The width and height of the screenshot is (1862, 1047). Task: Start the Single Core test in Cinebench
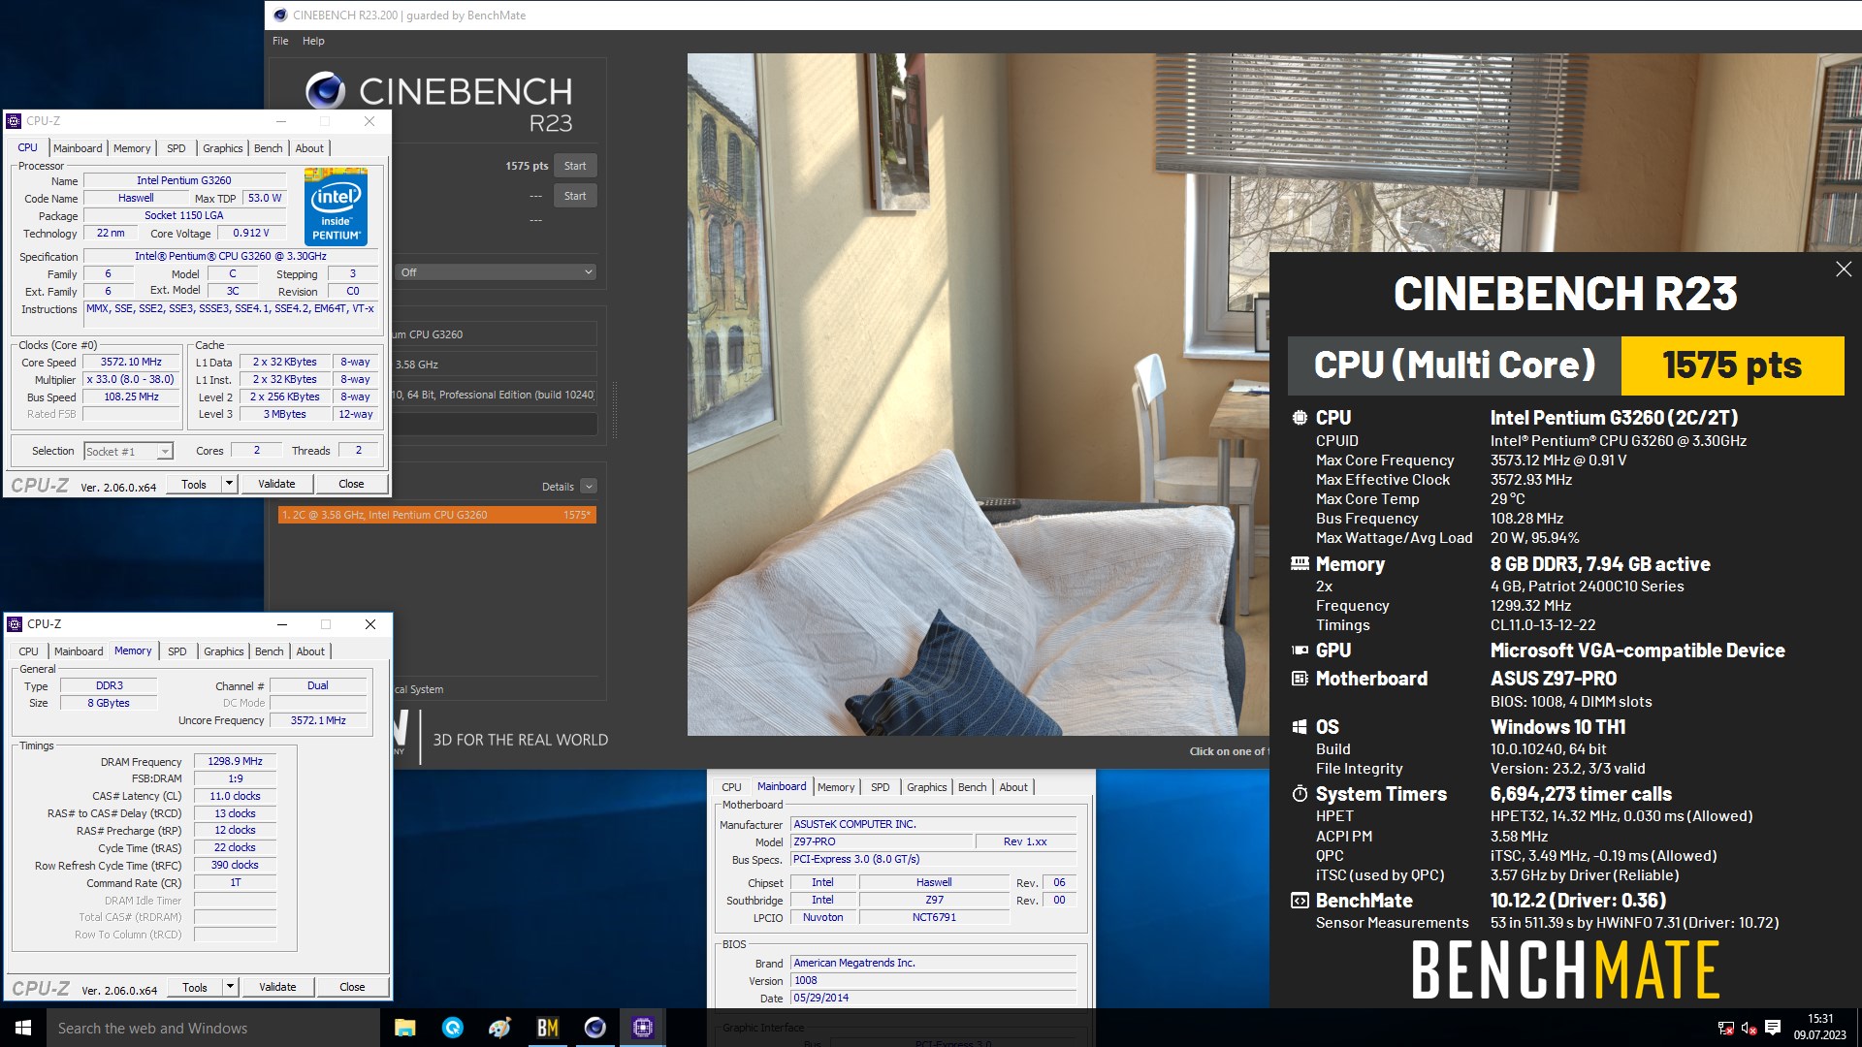coord(575,196)
